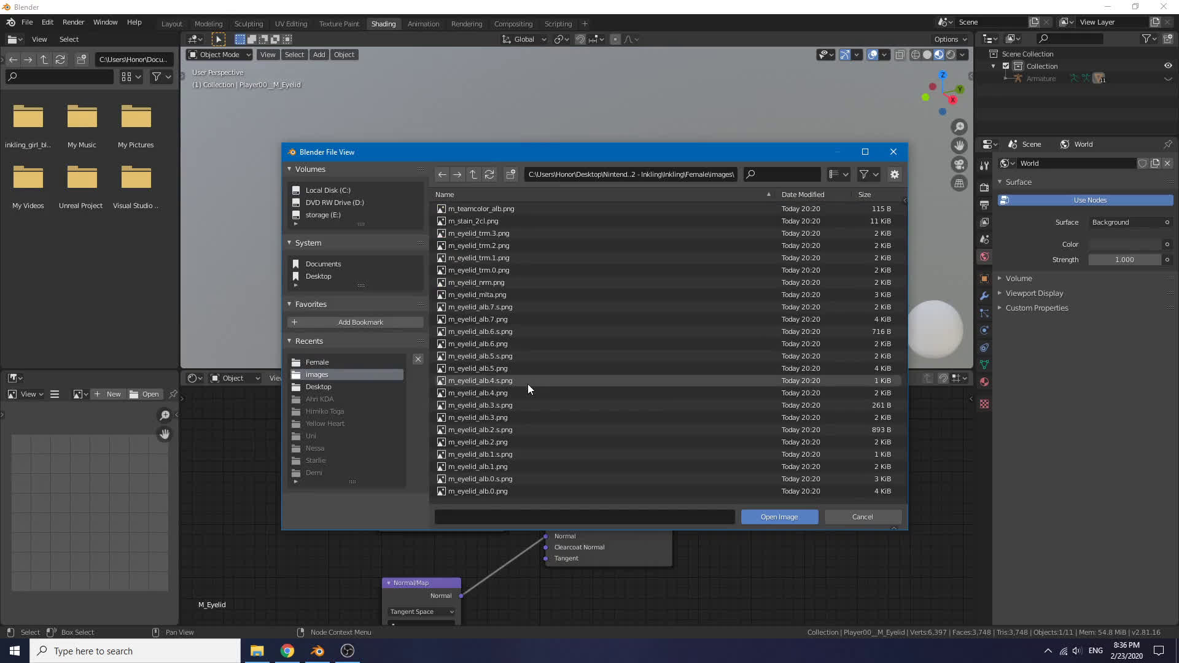Viewport: 1179px width, 663px height.
Task: Expand the Viewport Display panel
Action: tap(1034, 293)
